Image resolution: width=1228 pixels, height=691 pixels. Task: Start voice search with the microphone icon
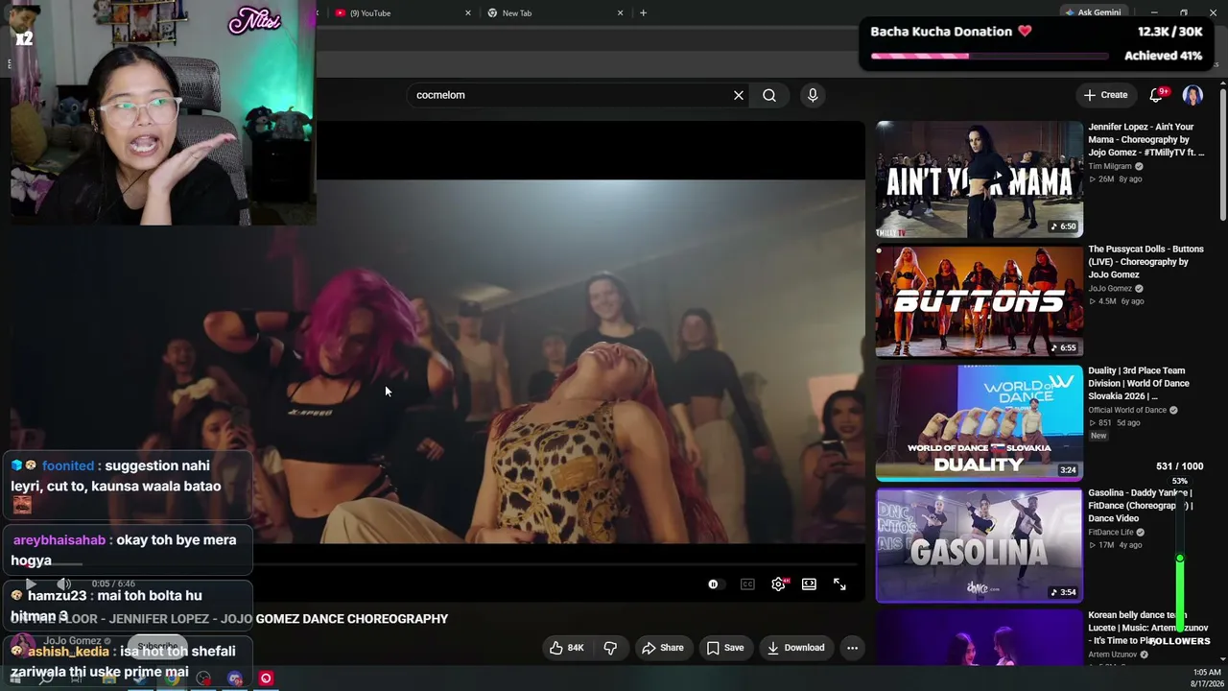click(x=813, y=95)
